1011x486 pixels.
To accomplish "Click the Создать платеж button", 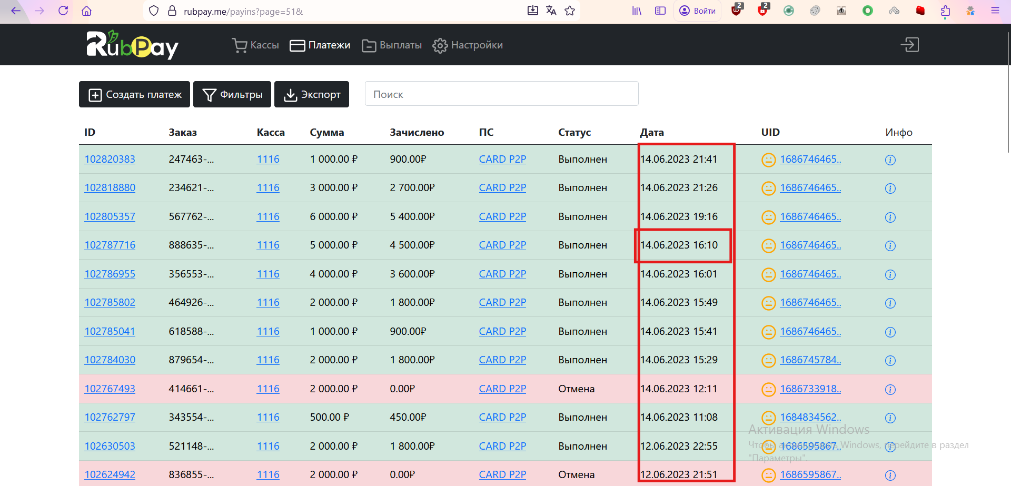I will click(x=134, y=95).
